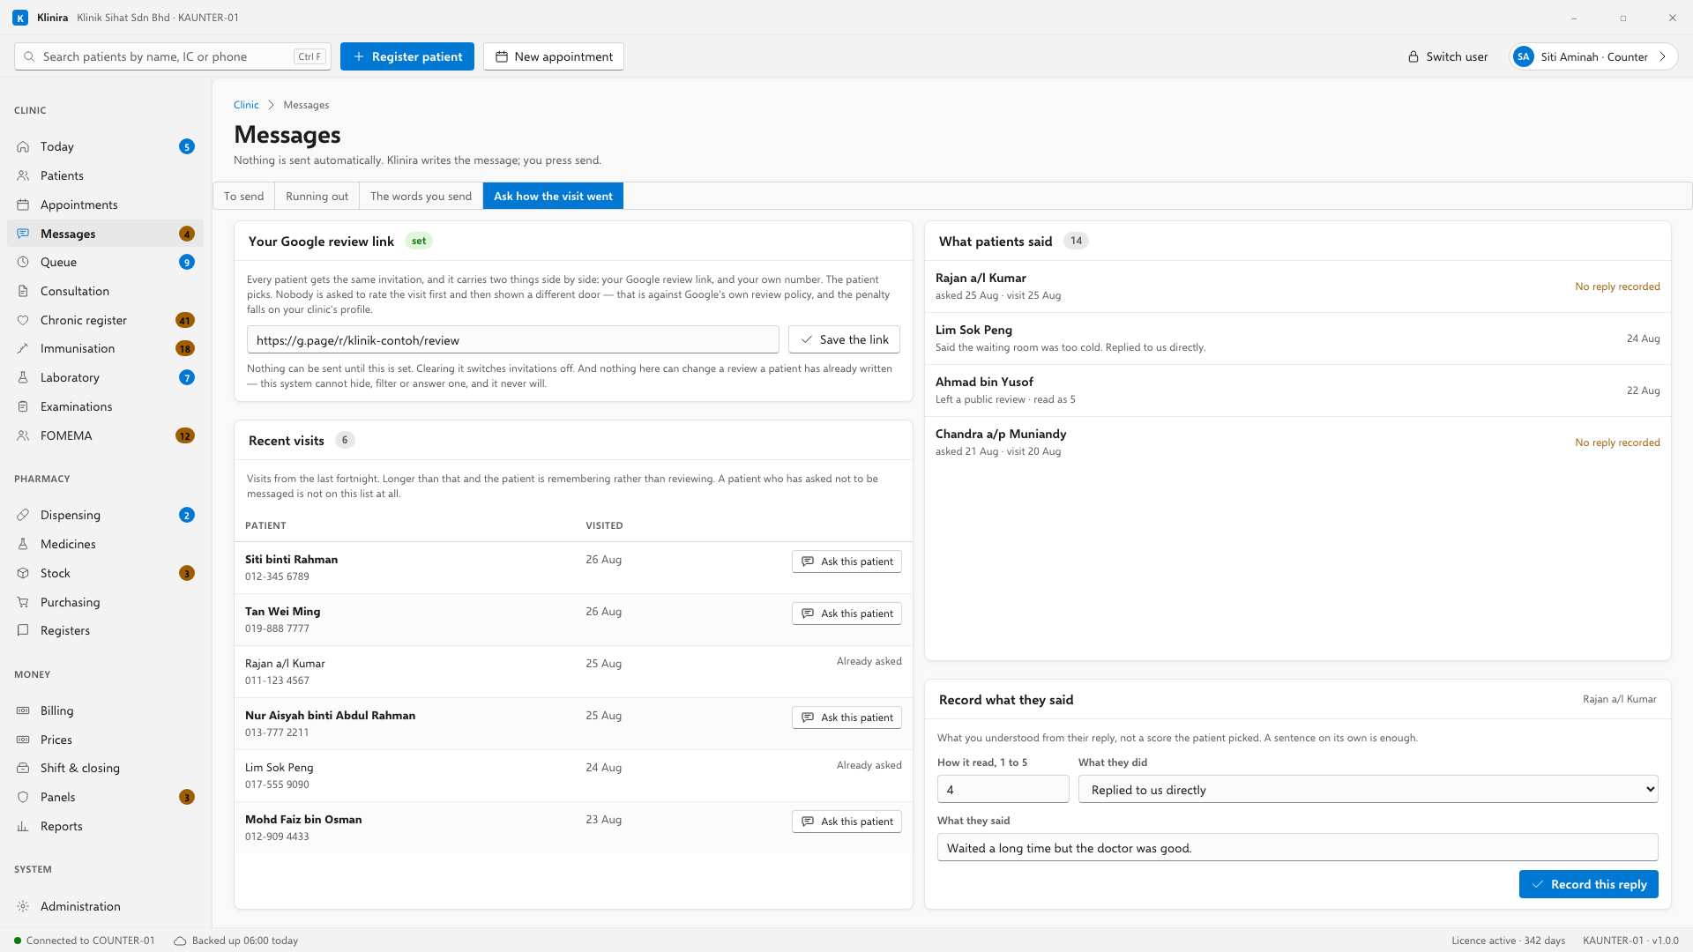Click the What they said text field
The image size is (1693, 952).
1297,848
